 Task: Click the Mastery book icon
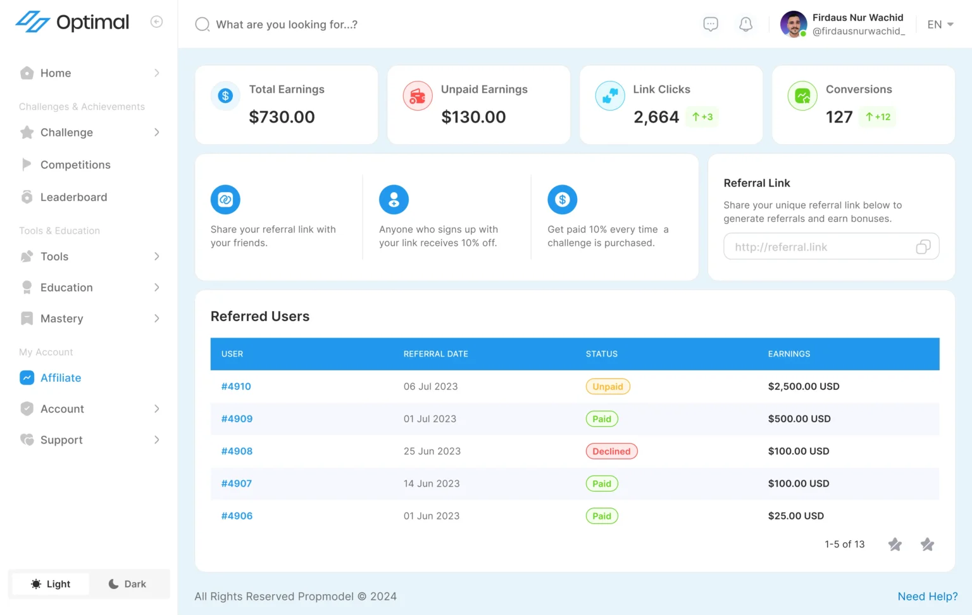[27, 318]
